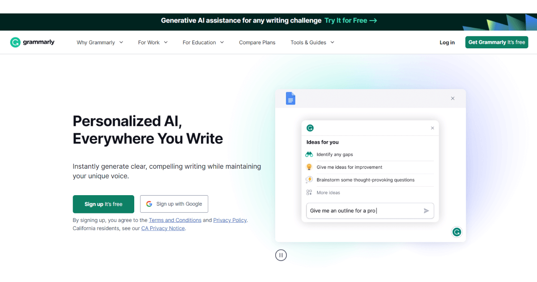This screenshot has height=282, width=537.
Task: Click the Ideas for you heading
Action: 322,142
